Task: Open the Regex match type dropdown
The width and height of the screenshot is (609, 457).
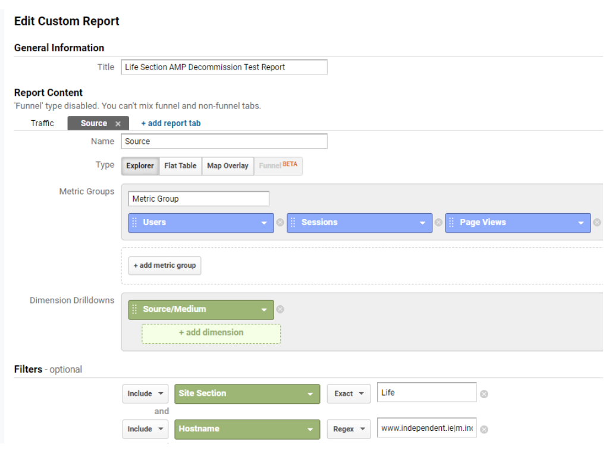Action: [x=349, y=428]
